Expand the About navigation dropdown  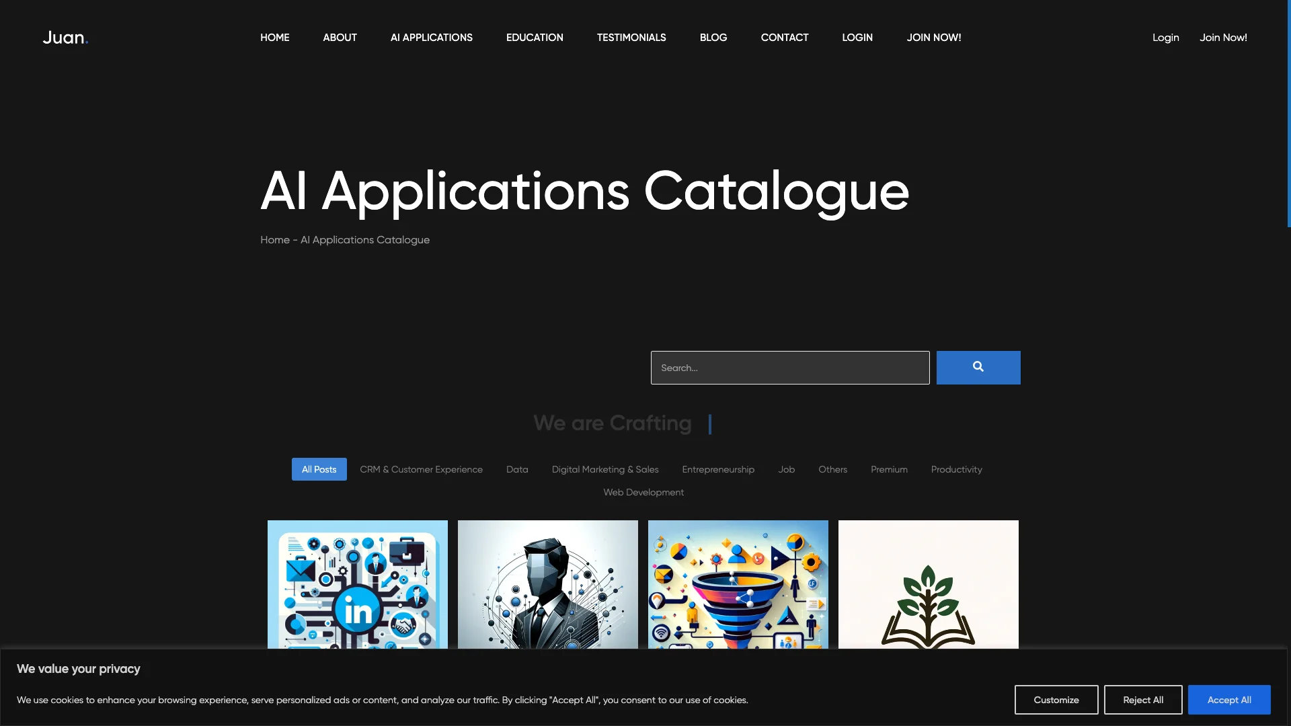pyautogui.click(x=340, y=37)
